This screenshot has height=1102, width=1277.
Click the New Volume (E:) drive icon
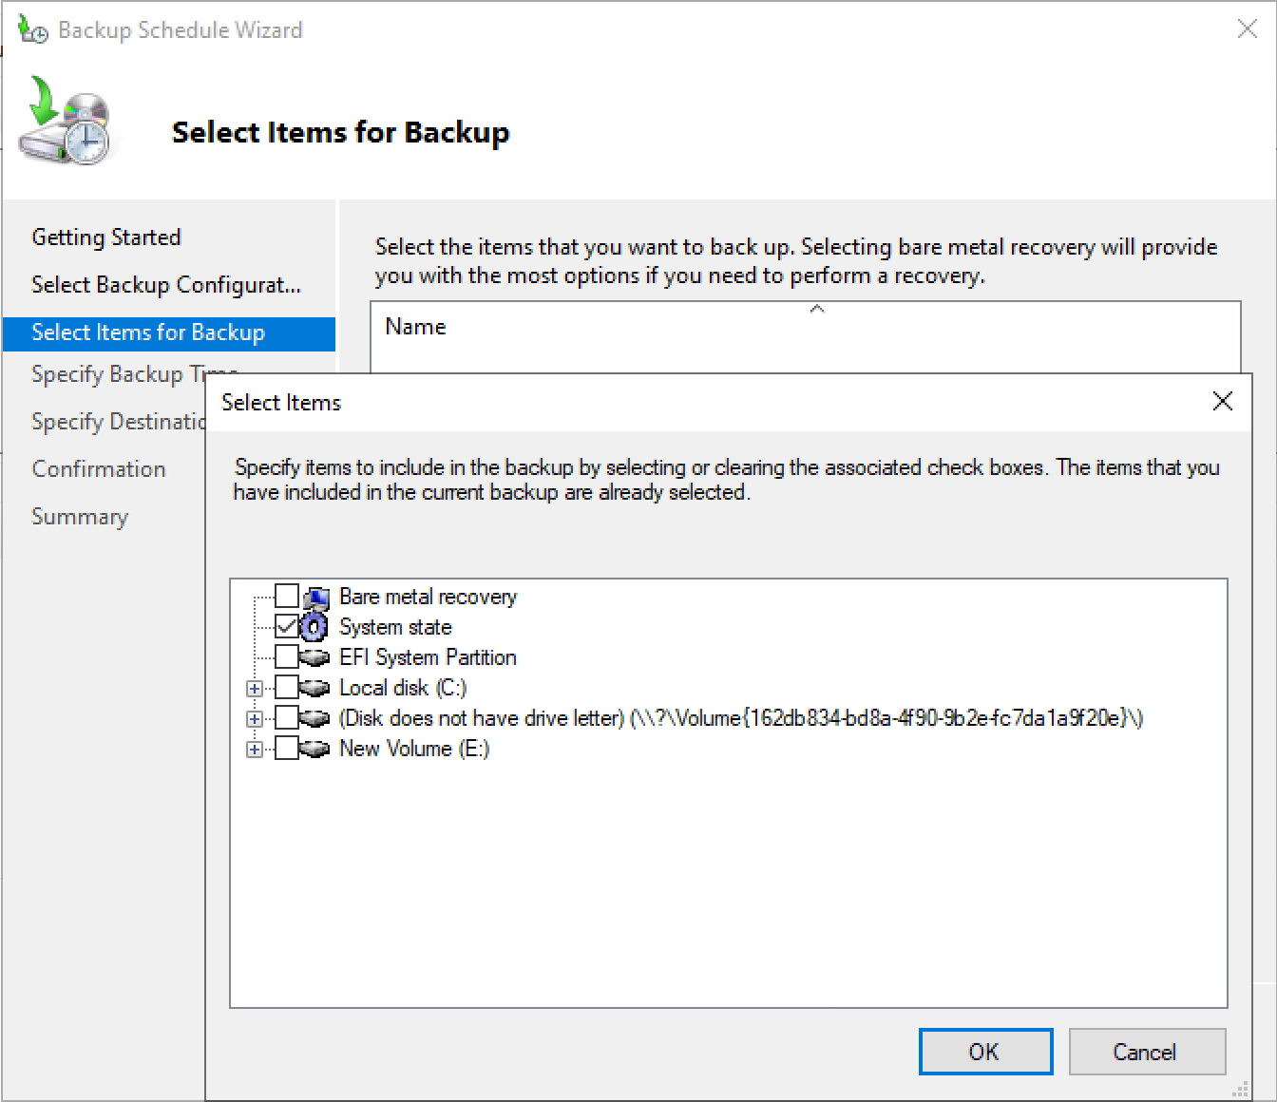click(314, 749)
